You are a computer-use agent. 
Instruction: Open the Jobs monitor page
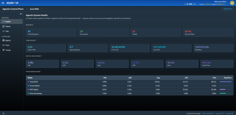[x=12, y=31]
